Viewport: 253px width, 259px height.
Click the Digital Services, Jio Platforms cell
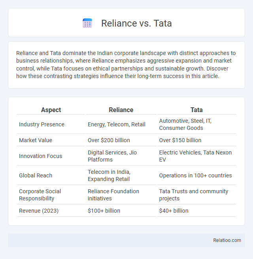(x=121, y=156)
